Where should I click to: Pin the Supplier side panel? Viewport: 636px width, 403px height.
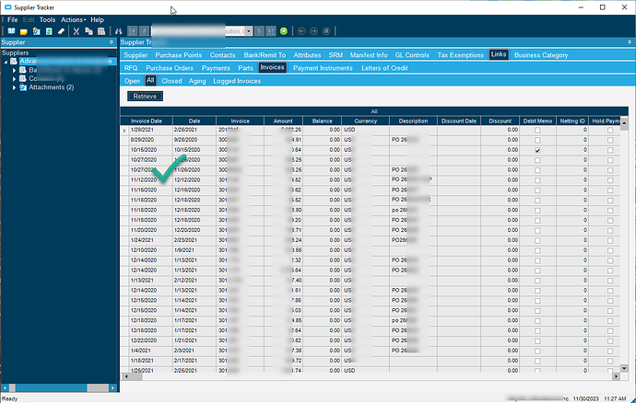[x=111, y=42]
